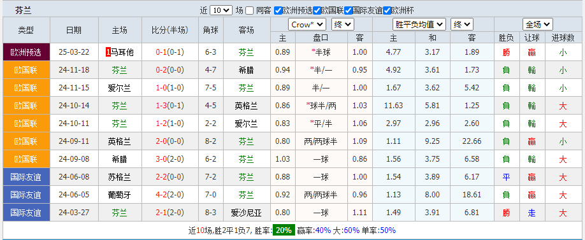Viewport: 585px width, 240px height.
Task: Open the 全场 dropdown
Action: click(x=538, y=25)
